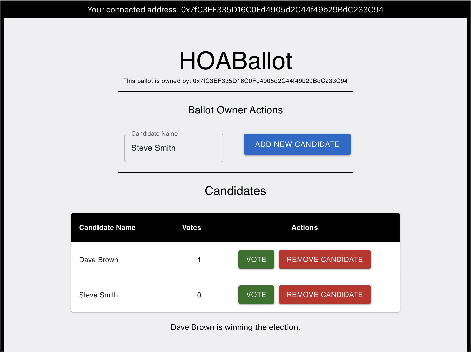471x352 pixels.
Task: Remove Dave Brown from the ballot
Action: point(324,259)
